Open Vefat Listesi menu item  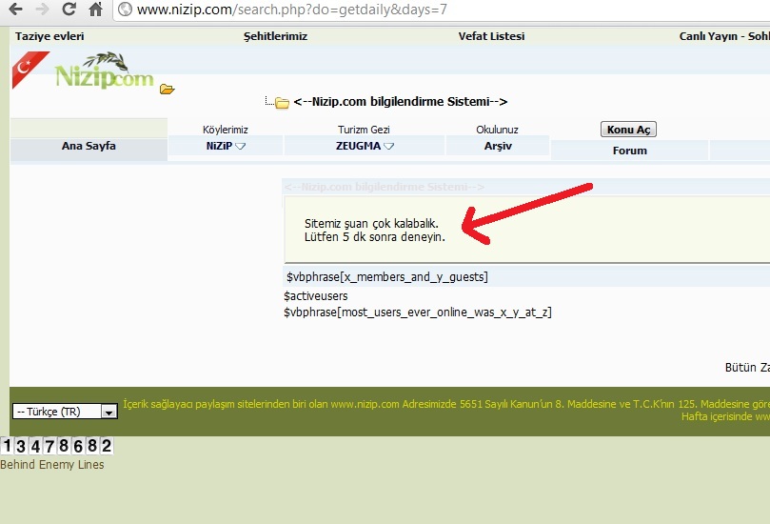(x=491, y=36)
